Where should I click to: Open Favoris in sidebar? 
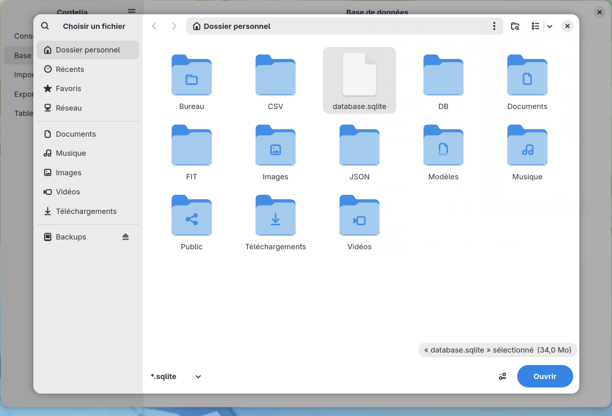(88, 88)
